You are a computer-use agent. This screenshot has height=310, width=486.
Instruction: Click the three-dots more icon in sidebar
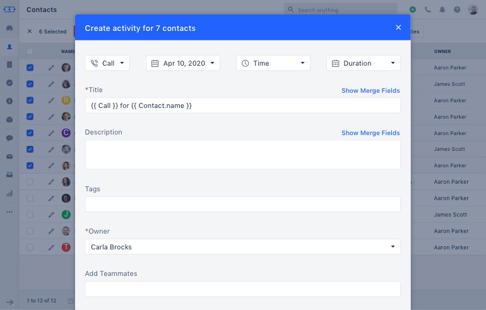9,212
